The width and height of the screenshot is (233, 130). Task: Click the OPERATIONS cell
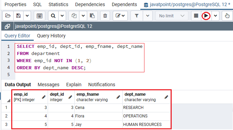click(146, 116)
